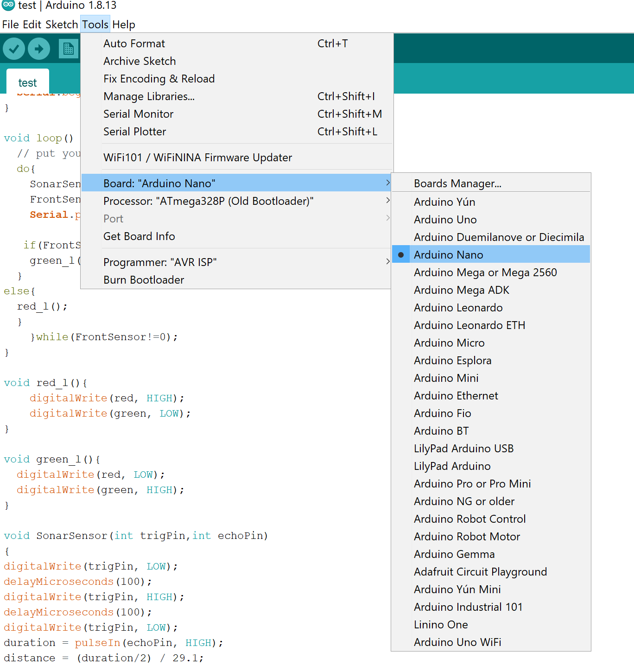Viewport: 634px width, 671px height.
Task: Select Arduino Robot Control board
Action: point(491,519)
